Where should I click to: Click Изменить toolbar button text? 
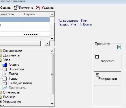(26, 8)
